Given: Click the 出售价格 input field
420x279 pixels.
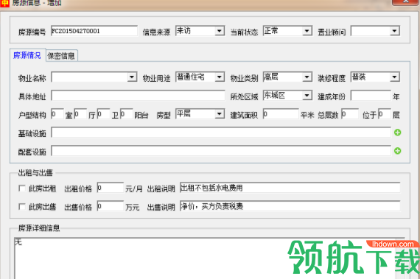Looking at the screenshot, I should (x=110, y=206).
